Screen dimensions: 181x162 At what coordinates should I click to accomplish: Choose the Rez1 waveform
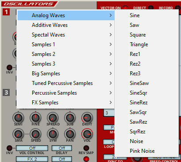point(147,54)
